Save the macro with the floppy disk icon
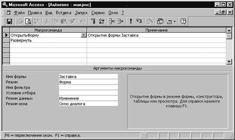235x140 pixels. [x=9, y=21]
